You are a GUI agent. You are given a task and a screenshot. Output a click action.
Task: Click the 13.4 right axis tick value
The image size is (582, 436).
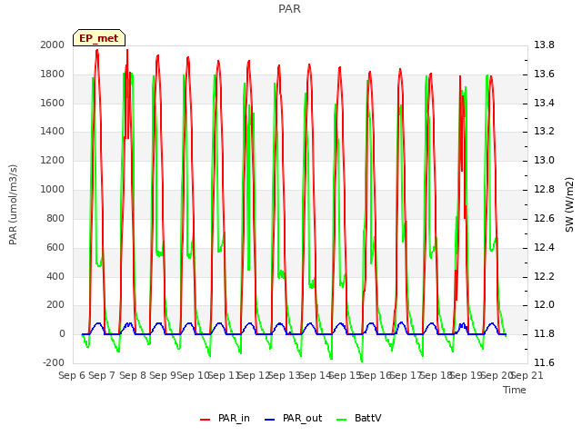(544, 103)
